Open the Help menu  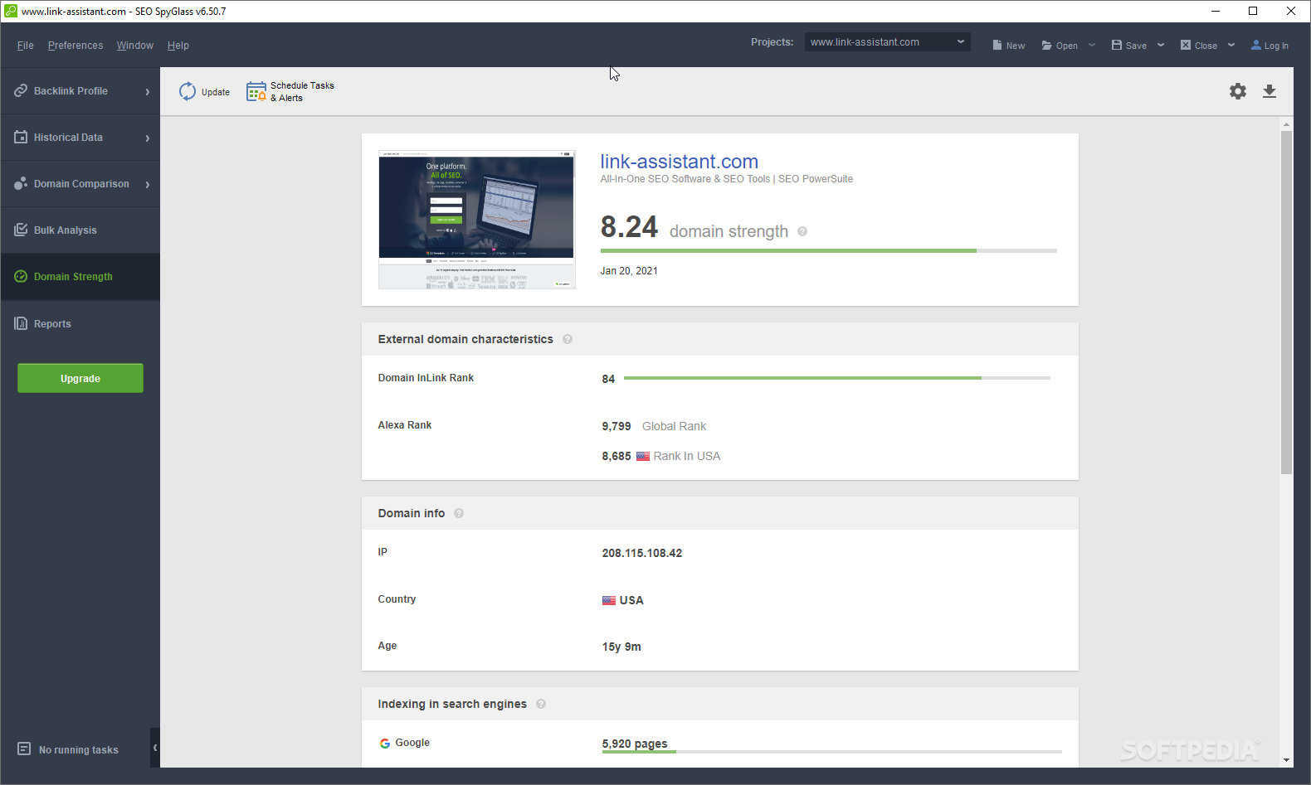(x=178, y=46)
